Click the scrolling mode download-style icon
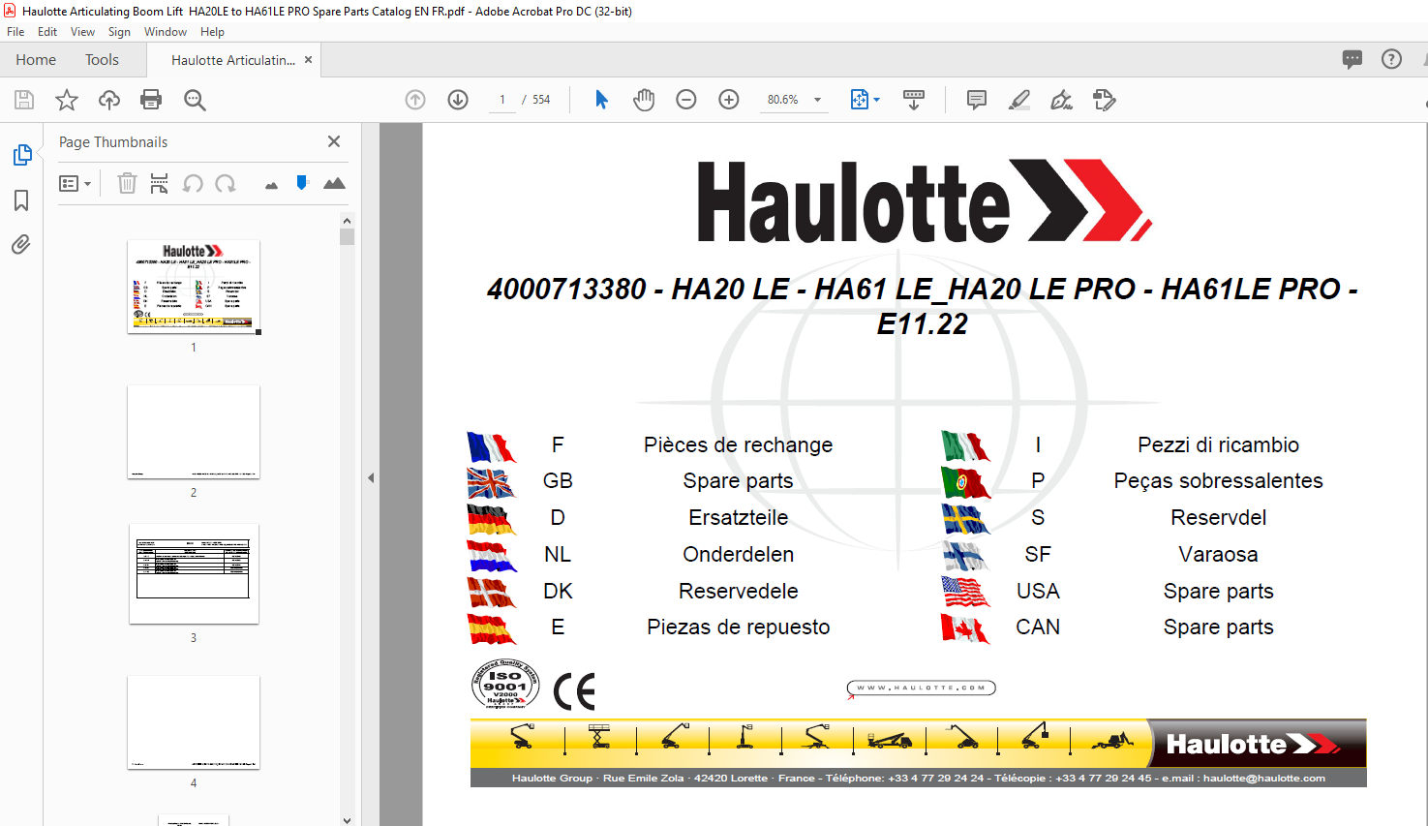Viewport: 1428px width, 826px height. point(913,100)
